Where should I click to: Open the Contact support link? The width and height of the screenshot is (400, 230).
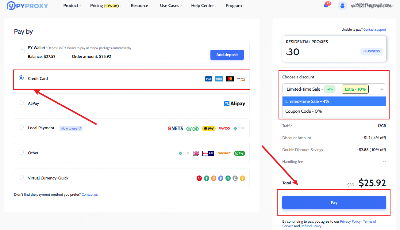(375, 30)
